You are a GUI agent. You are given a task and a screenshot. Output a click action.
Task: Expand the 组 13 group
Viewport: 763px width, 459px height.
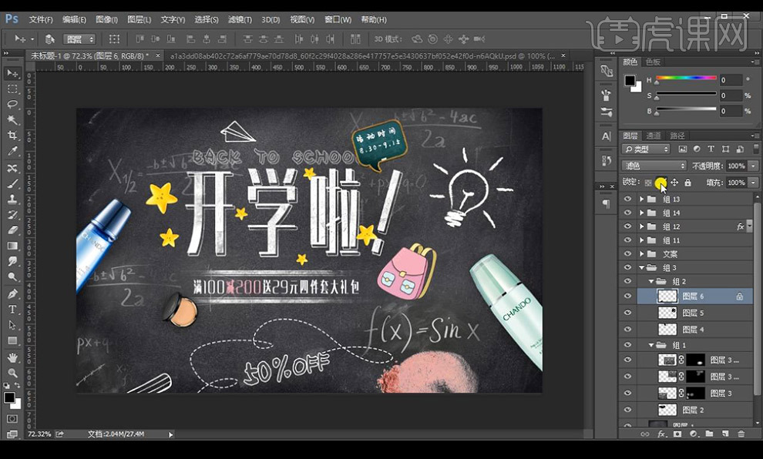coord(642,199)
